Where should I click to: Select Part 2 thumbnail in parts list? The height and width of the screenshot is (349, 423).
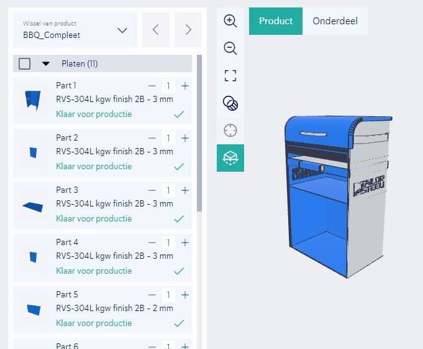click(33, 152)
